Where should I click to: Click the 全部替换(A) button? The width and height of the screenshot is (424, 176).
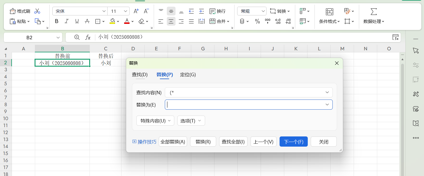tap(173, 141)
